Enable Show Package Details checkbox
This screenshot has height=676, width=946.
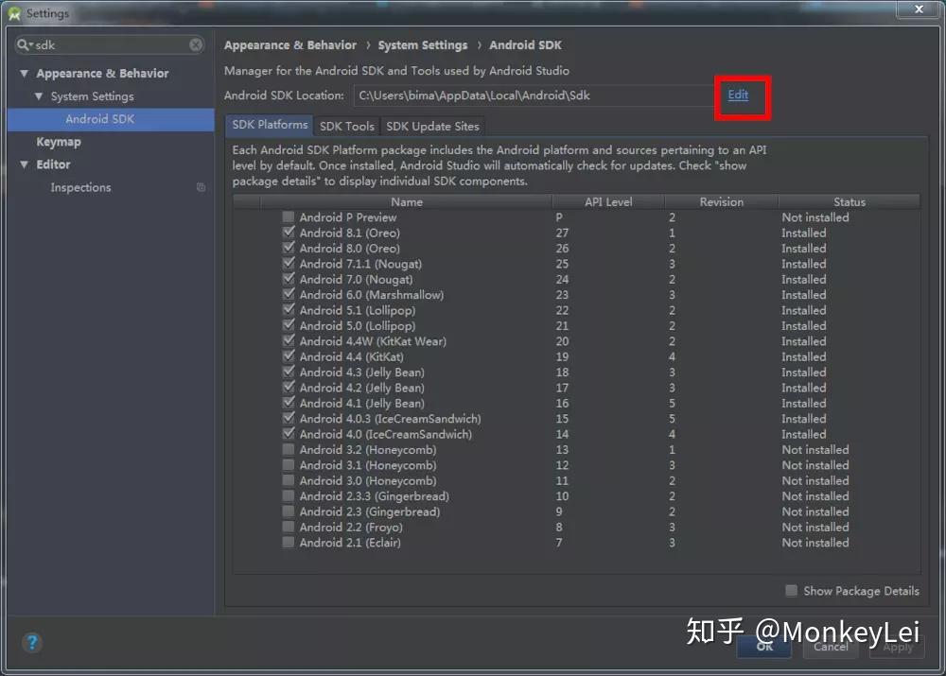792,590
